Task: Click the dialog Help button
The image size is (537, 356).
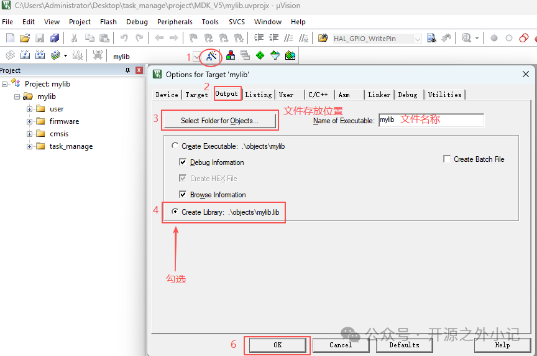Action: pos(502,345)
